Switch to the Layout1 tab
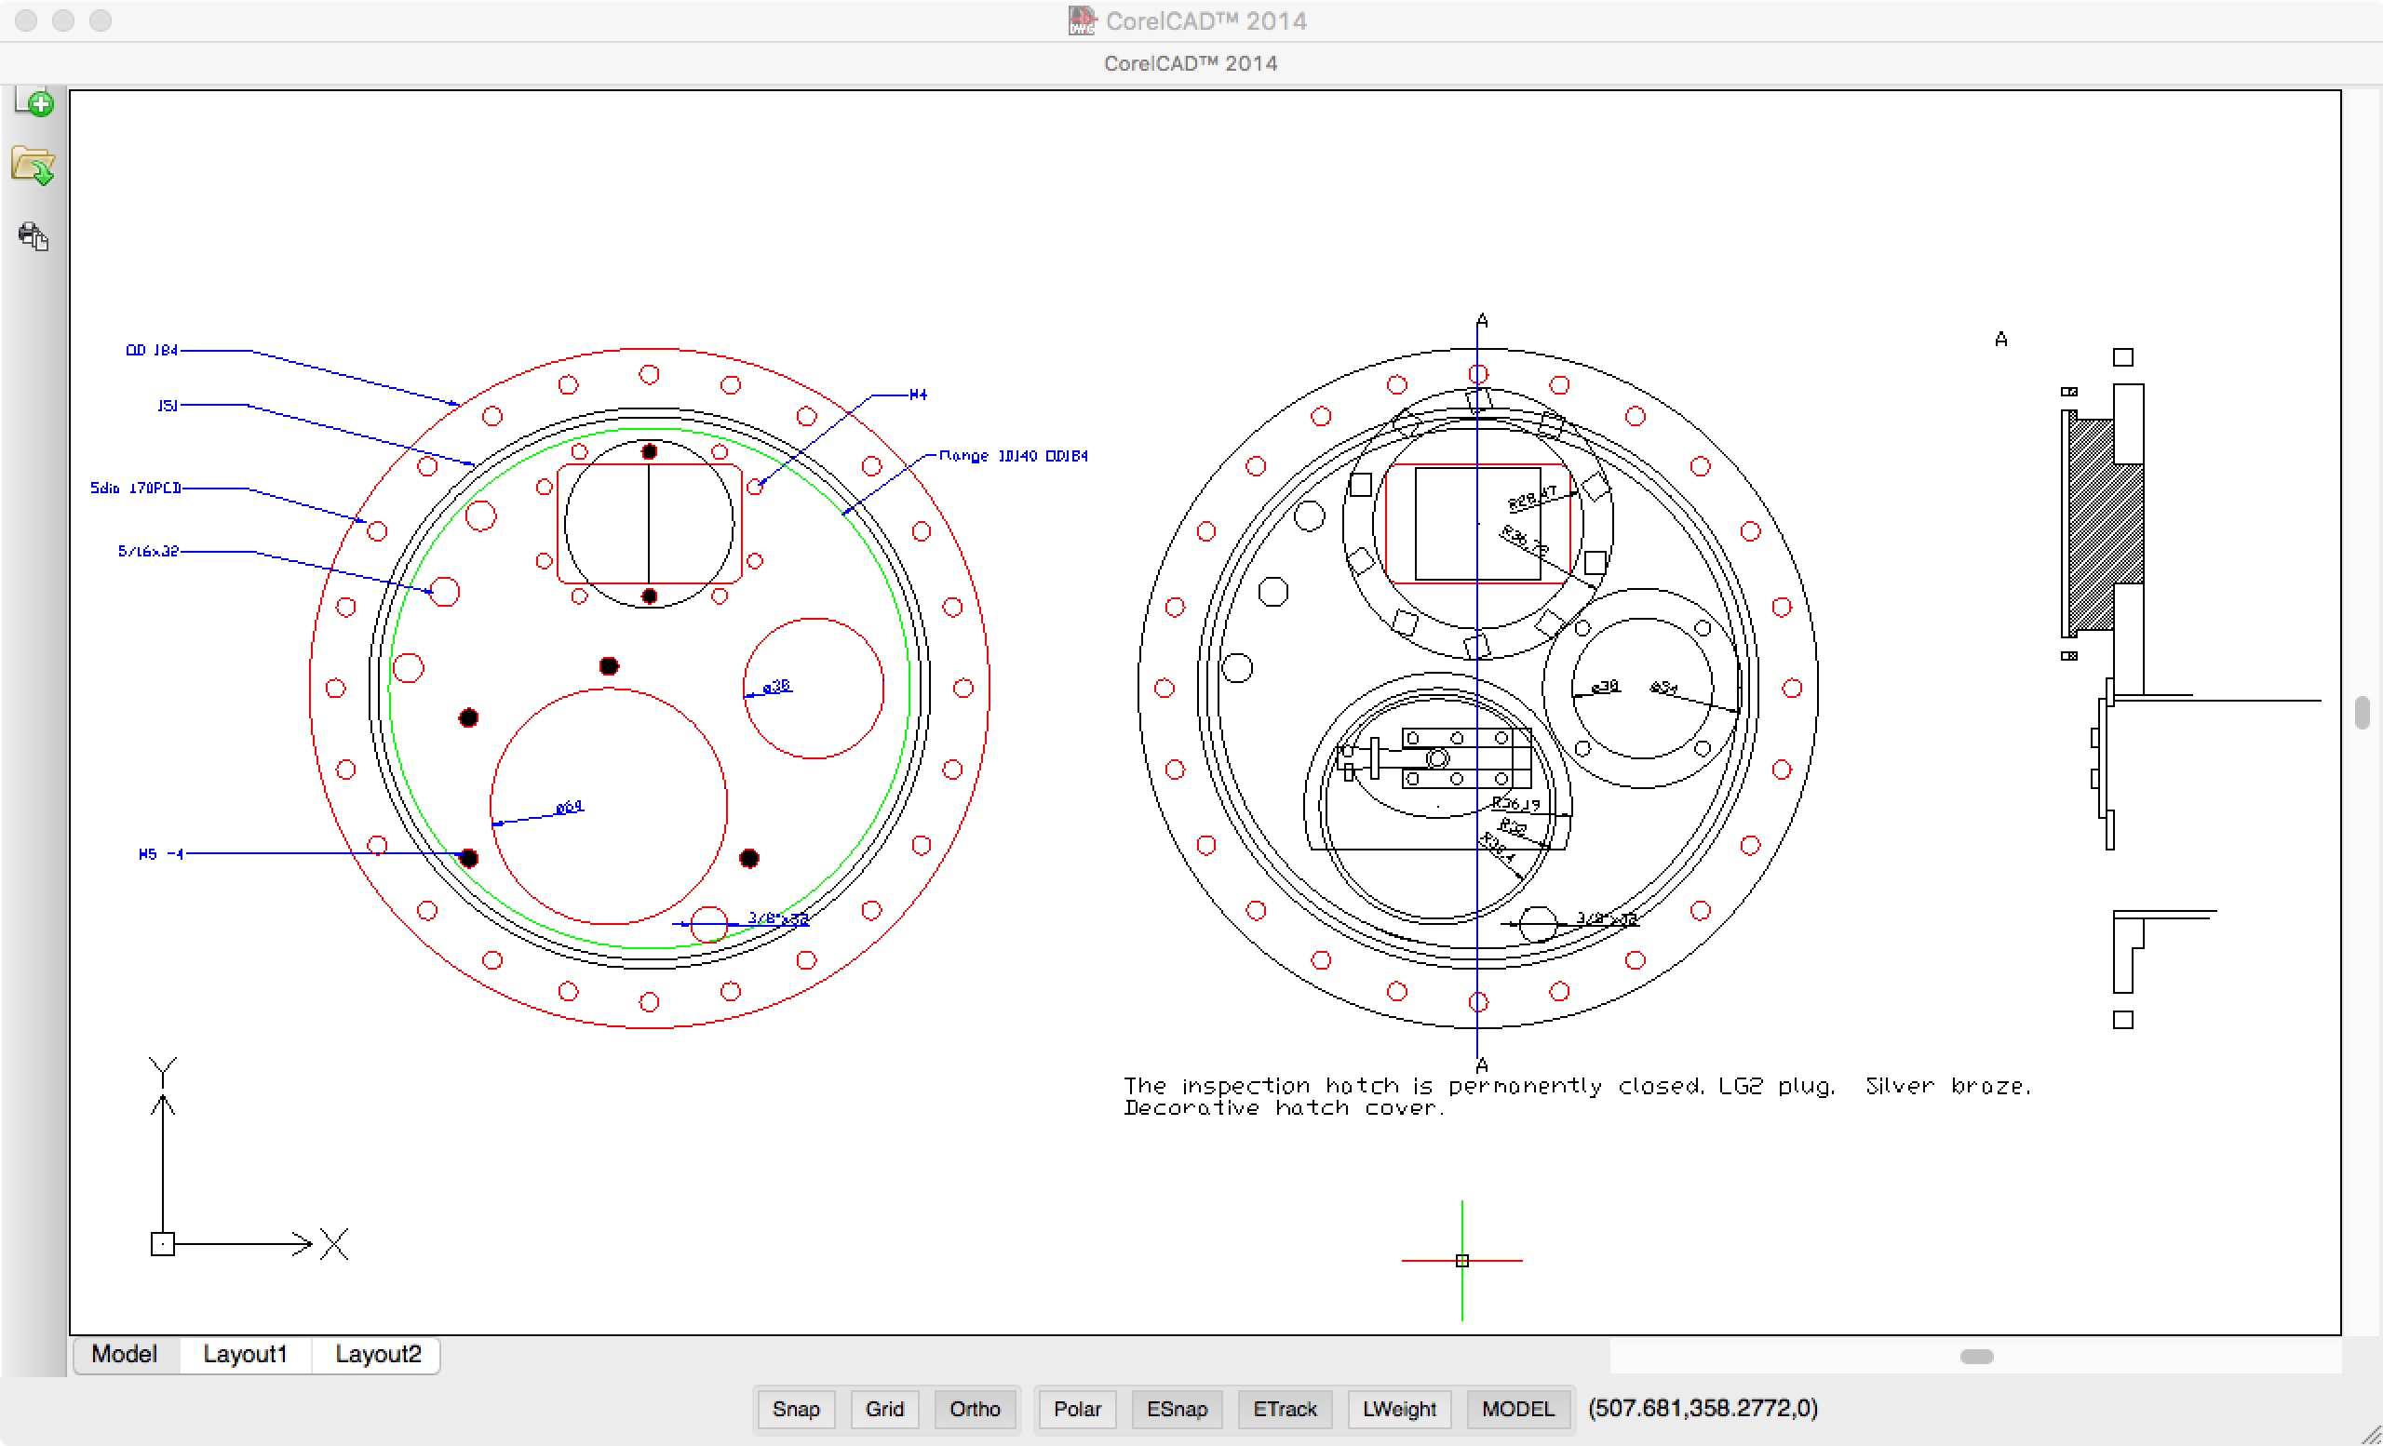The image size is (2383, 1446). [245, 1354]
